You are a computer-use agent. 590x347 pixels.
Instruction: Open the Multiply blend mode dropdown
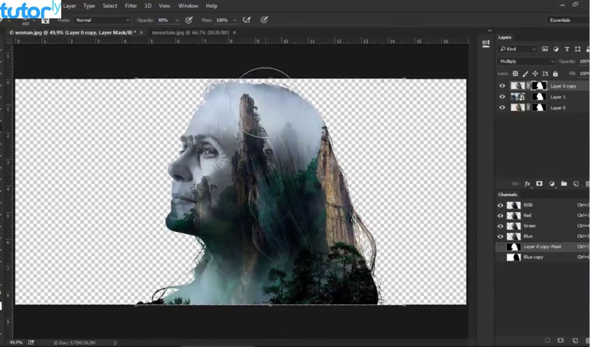(x=527, y=61)
